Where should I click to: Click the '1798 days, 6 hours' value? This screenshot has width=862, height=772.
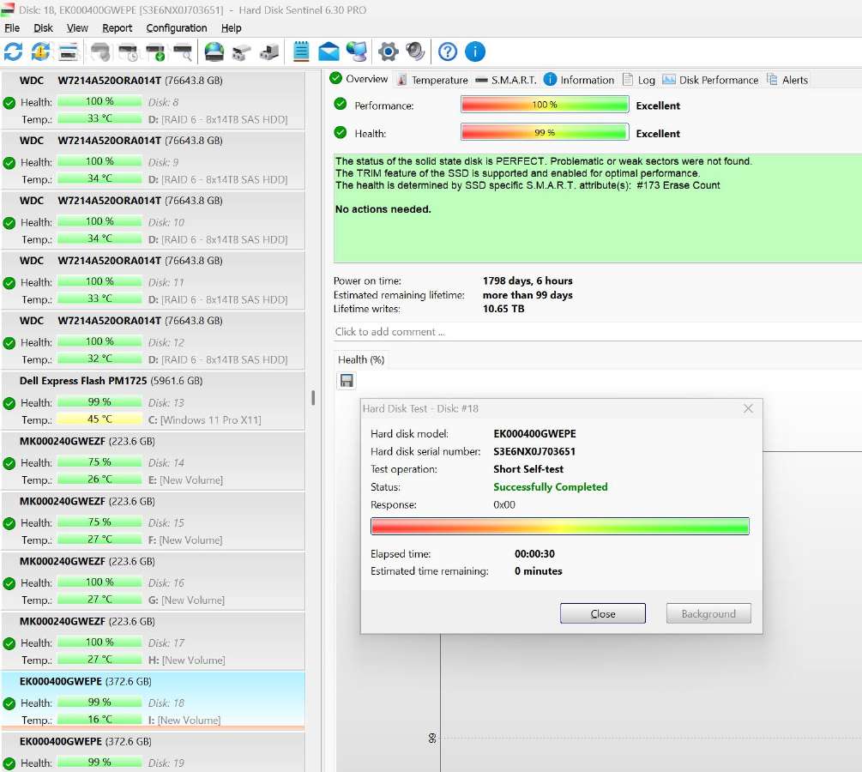(x=527, y=281)
